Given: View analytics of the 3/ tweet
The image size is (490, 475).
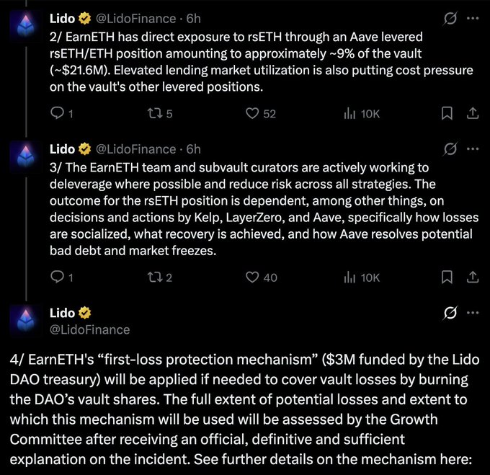Looking at the screenshot, I should (x=350, y=277).
